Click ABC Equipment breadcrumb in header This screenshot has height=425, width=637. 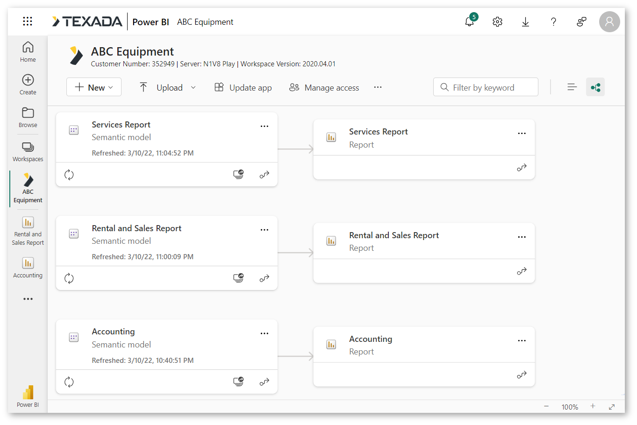(x=205, y=22)
